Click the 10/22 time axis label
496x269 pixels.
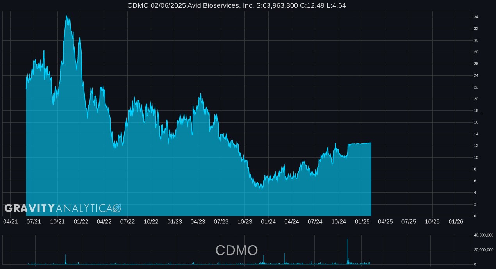coord(151,221)
